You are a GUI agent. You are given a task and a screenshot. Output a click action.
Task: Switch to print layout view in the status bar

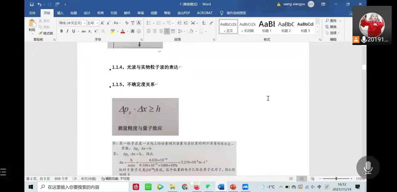[302, 179]
